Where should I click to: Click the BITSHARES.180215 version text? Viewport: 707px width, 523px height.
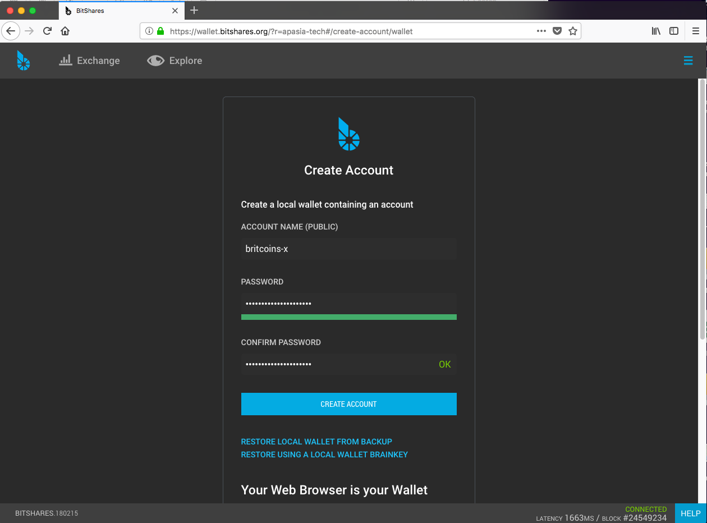[47, 513]
